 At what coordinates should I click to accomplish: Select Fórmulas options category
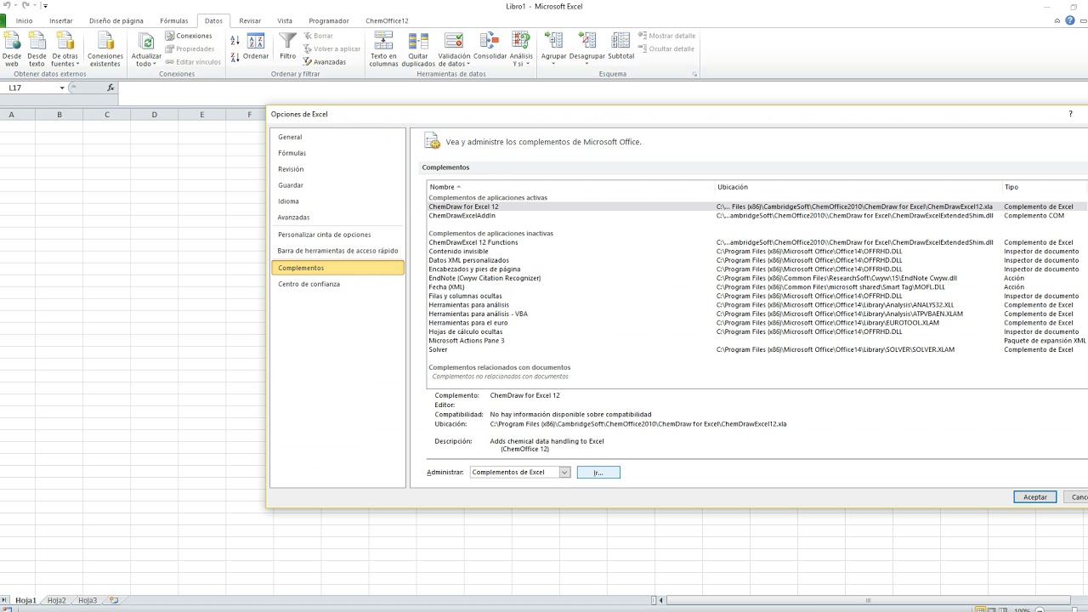click(x=337, y=153)
